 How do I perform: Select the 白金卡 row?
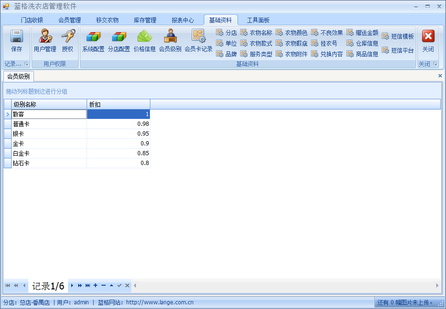point(77,153)
